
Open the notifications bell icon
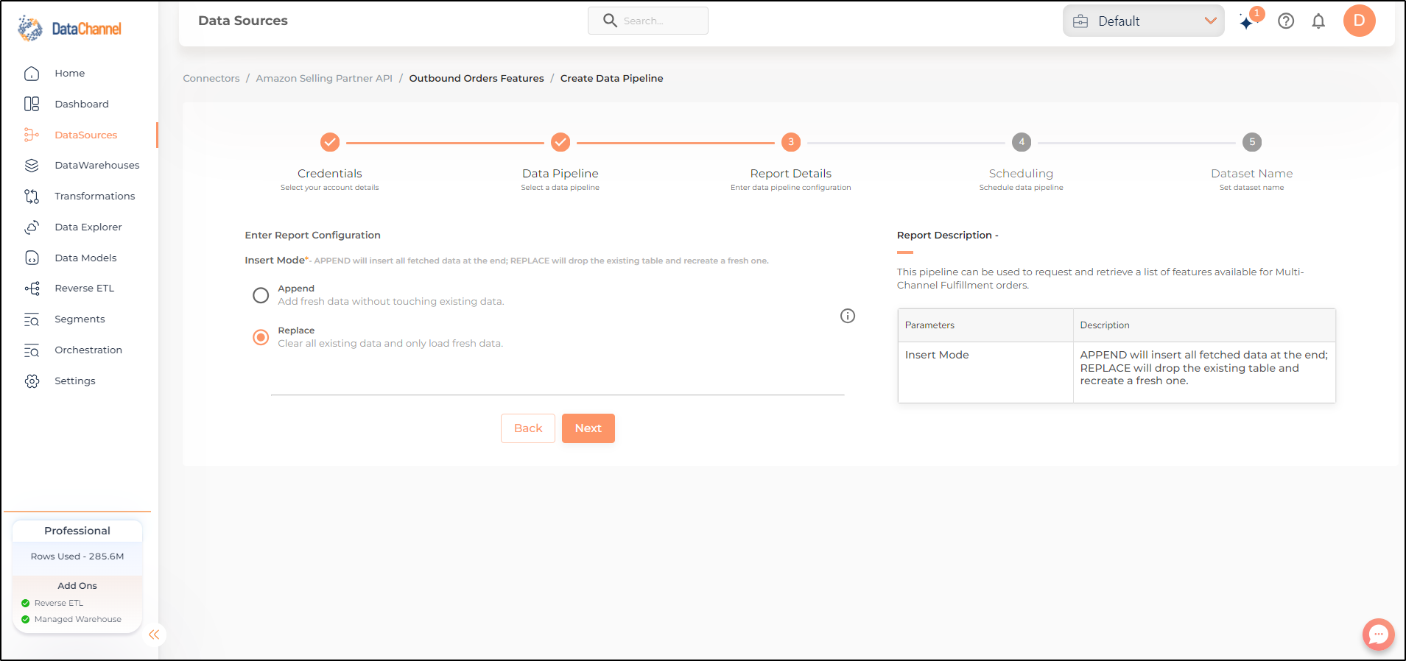pos(1318,21)
